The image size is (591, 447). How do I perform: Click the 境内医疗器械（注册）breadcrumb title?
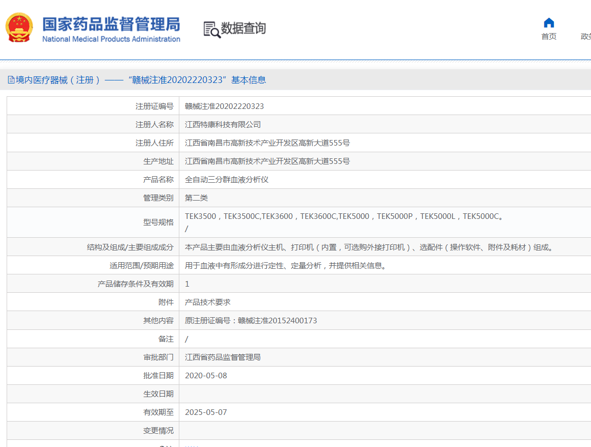click(x=58, y=80)
